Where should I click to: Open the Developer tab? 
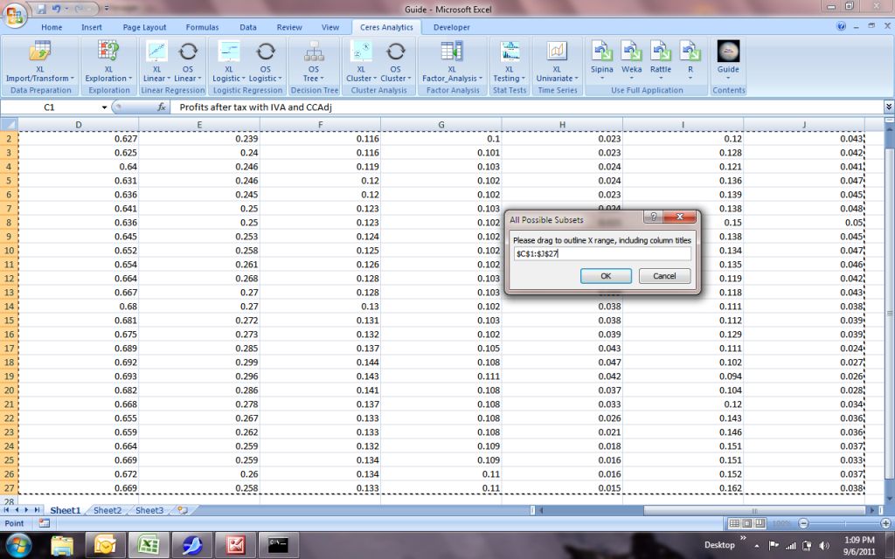(x=452, y=27)
